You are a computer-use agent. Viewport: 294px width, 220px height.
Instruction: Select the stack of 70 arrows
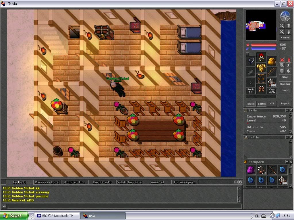261,170
